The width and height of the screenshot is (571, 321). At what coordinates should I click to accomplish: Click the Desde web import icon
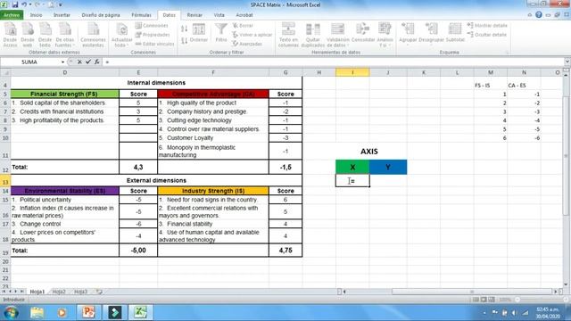[28, 35]
